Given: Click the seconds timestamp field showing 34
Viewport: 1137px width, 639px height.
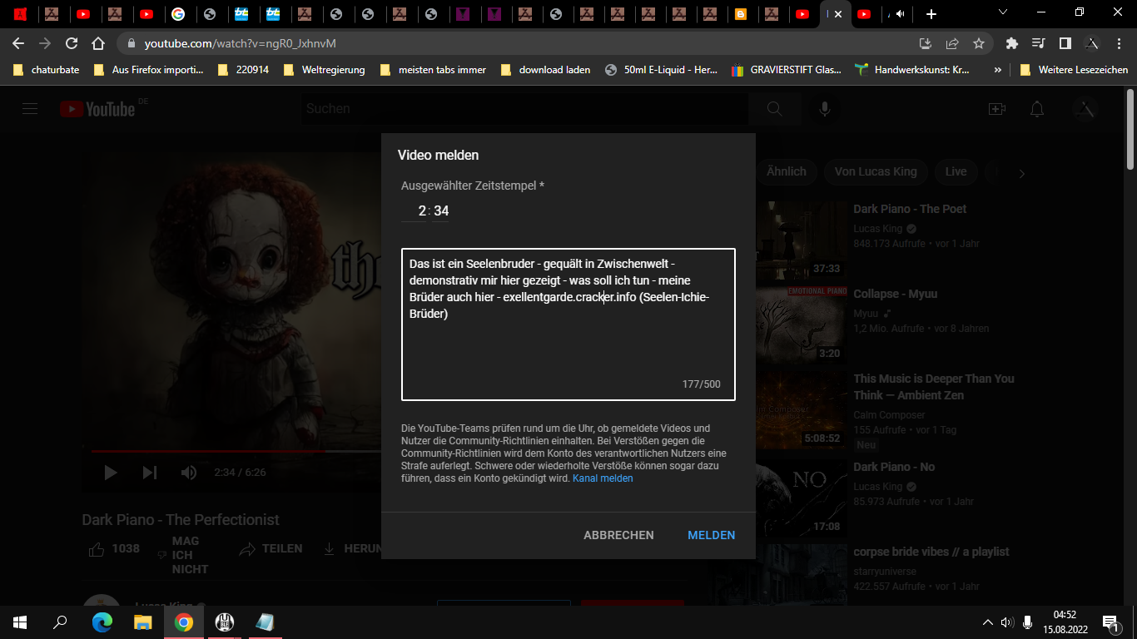Looking at the screenshot, I should 441,211.
